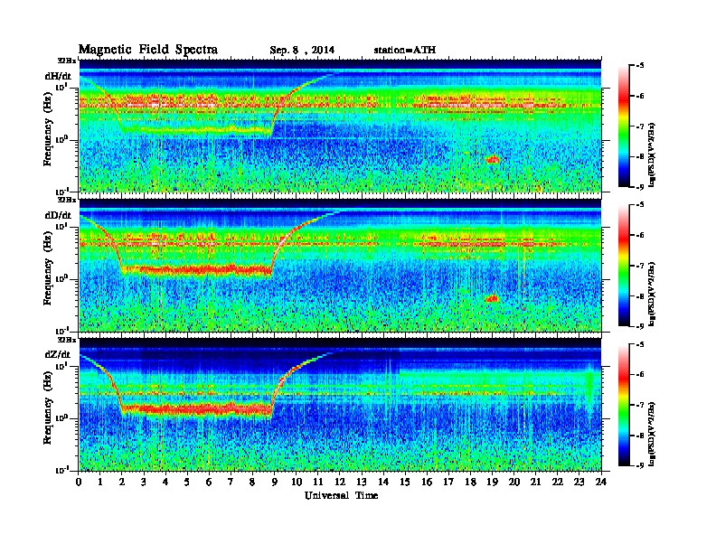This screenshot has width=716, height=553.
Task: Click the hour 5 tick label
Action: pos(187,482)
